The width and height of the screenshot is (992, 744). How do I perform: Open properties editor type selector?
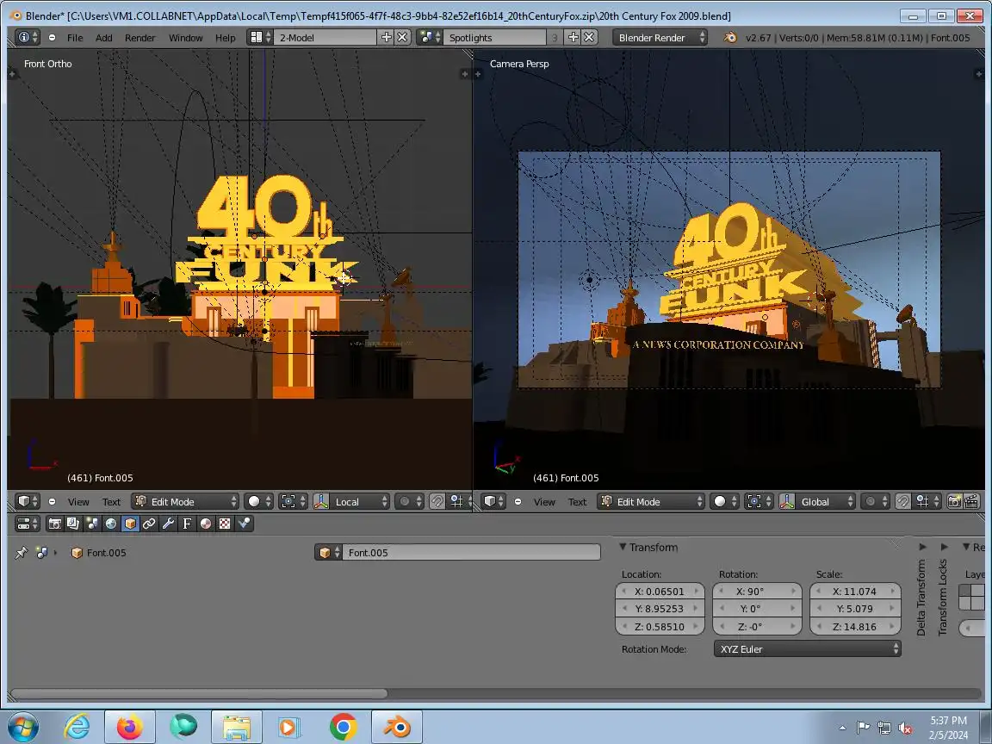(28, 524)
